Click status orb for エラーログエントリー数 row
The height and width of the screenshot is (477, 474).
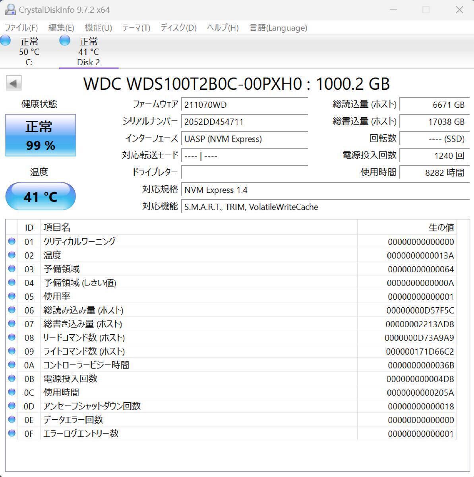pos(12,433)
